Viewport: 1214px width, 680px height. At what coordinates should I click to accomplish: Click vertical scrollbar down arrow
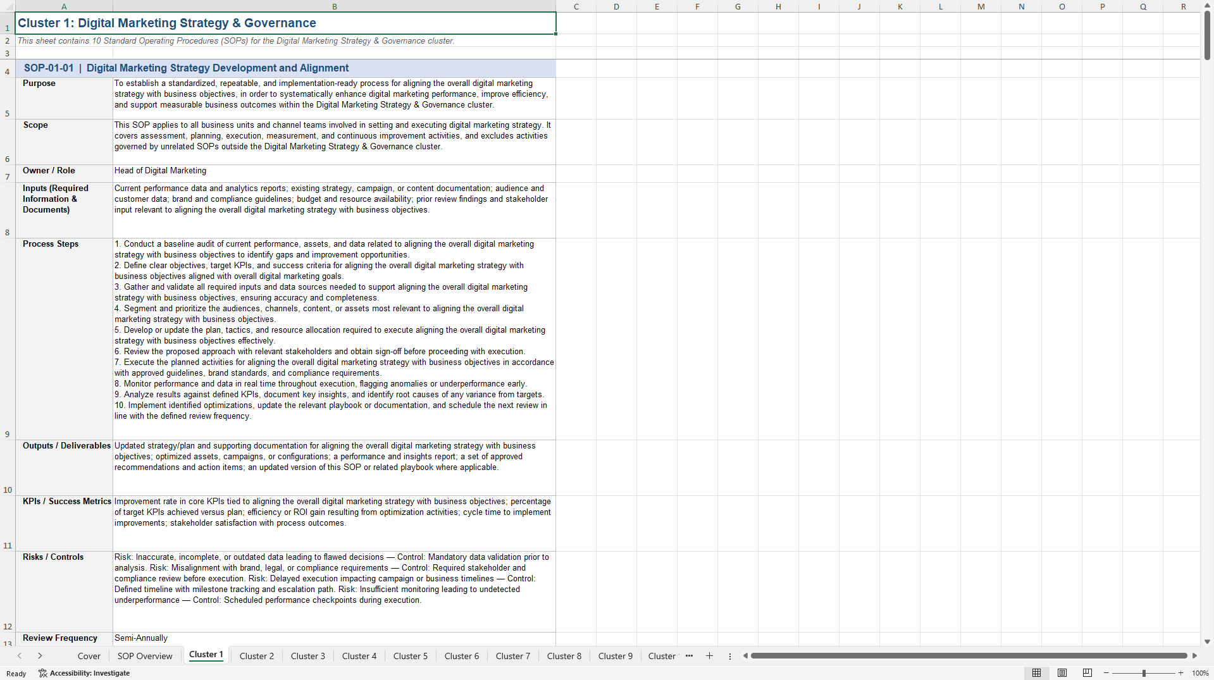(1207, 641)
